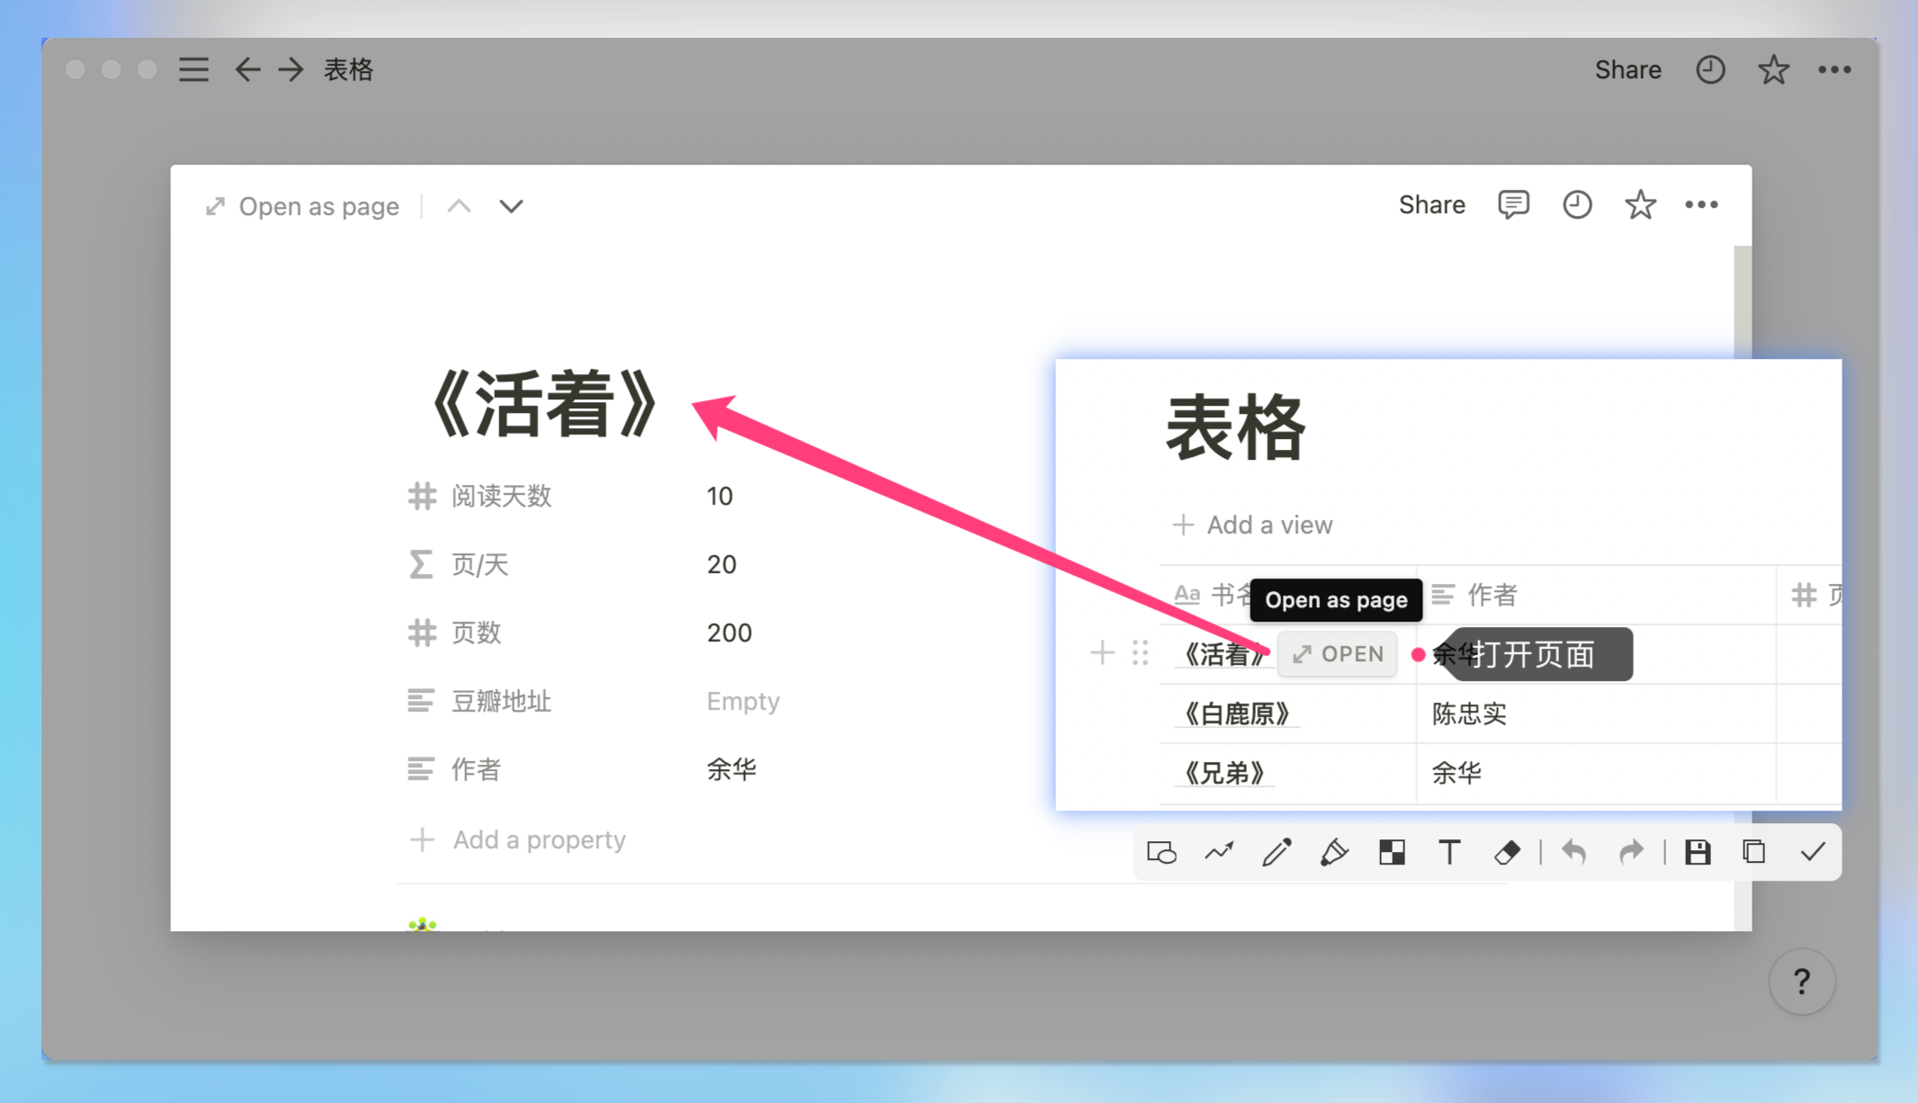1918x1103 pixels.
Task: Click the Empty 豆瓣地址 field
Action: point(743,701)
